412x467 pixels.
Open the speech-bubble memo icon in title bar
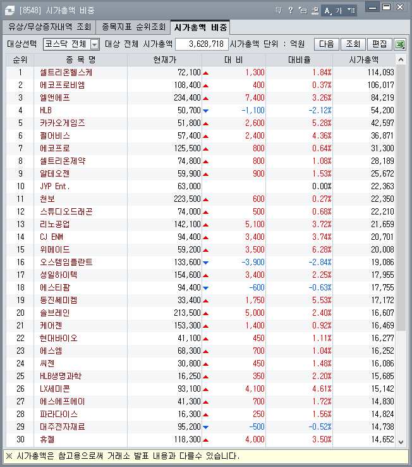click(x=279, y=11)
